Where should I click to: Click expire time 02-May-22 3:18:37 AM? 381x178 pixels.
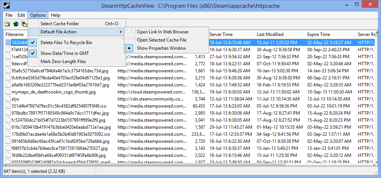(329, 43)
